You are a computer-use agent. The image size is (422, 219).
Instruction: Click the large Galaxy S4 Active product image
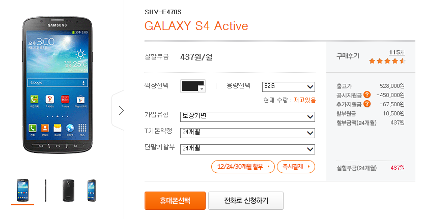click(58, 85)
